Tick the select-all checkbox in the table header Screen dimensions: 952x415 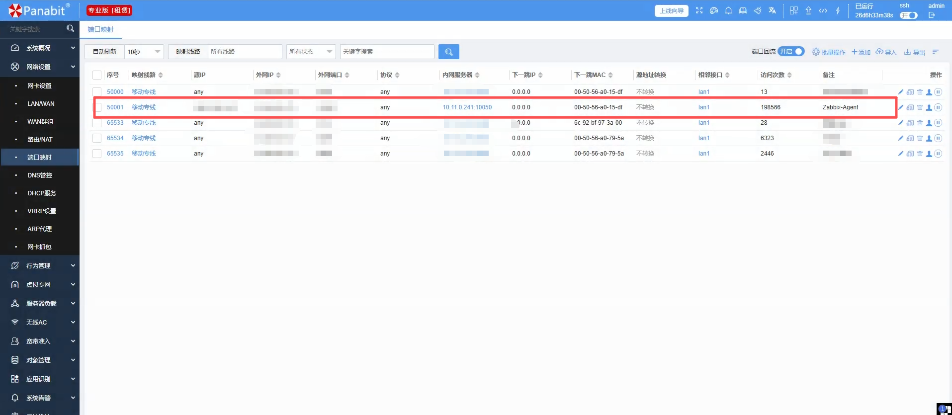(97, 75)
